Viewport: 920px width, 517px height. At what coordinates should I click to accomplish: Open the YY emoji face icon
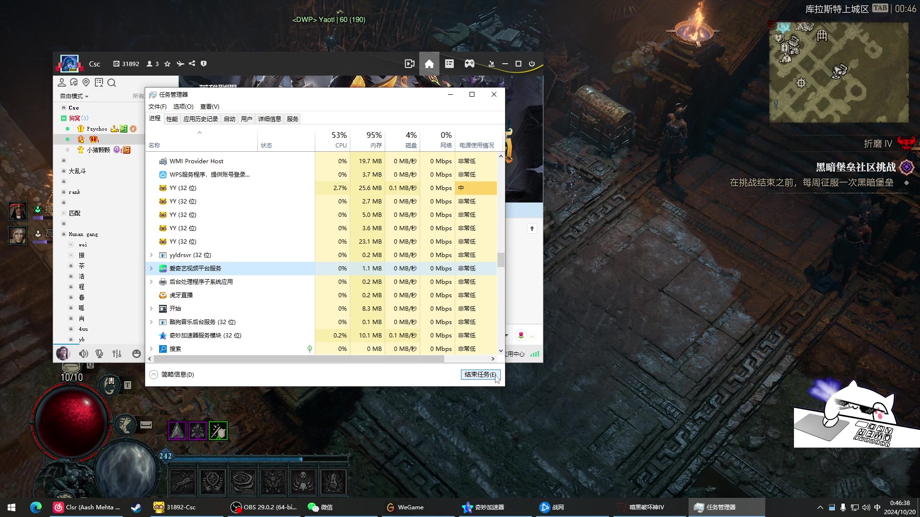[137, 354]
